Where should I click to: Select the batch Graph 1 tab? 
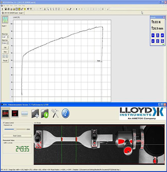(13, 13)
